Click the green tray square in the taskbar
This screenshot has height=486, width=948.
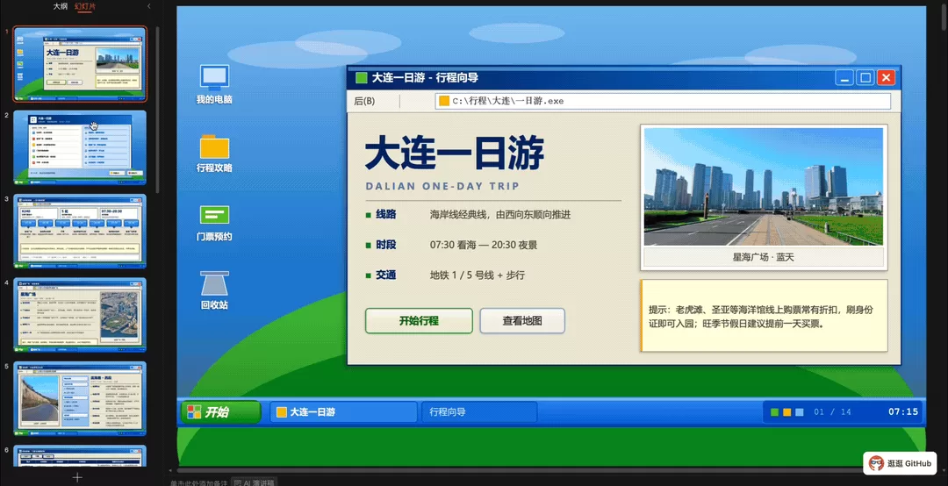point(774,411)
